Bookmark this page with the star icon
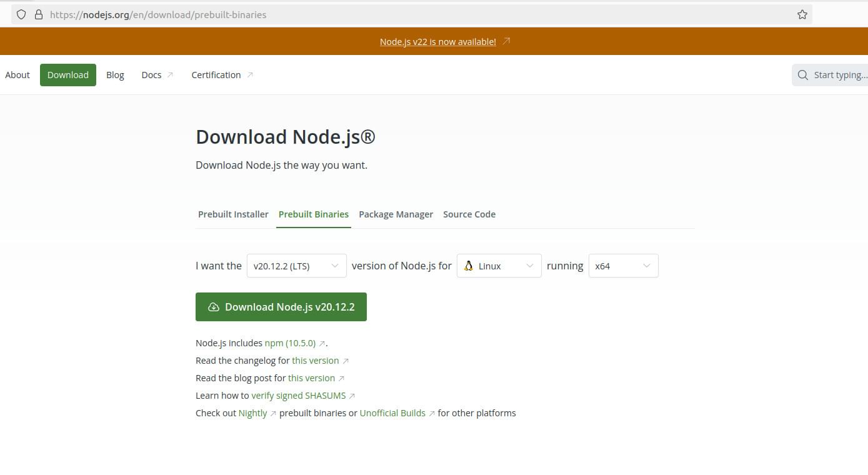Viewport: 868px width, 475px height. coord(802,14)
